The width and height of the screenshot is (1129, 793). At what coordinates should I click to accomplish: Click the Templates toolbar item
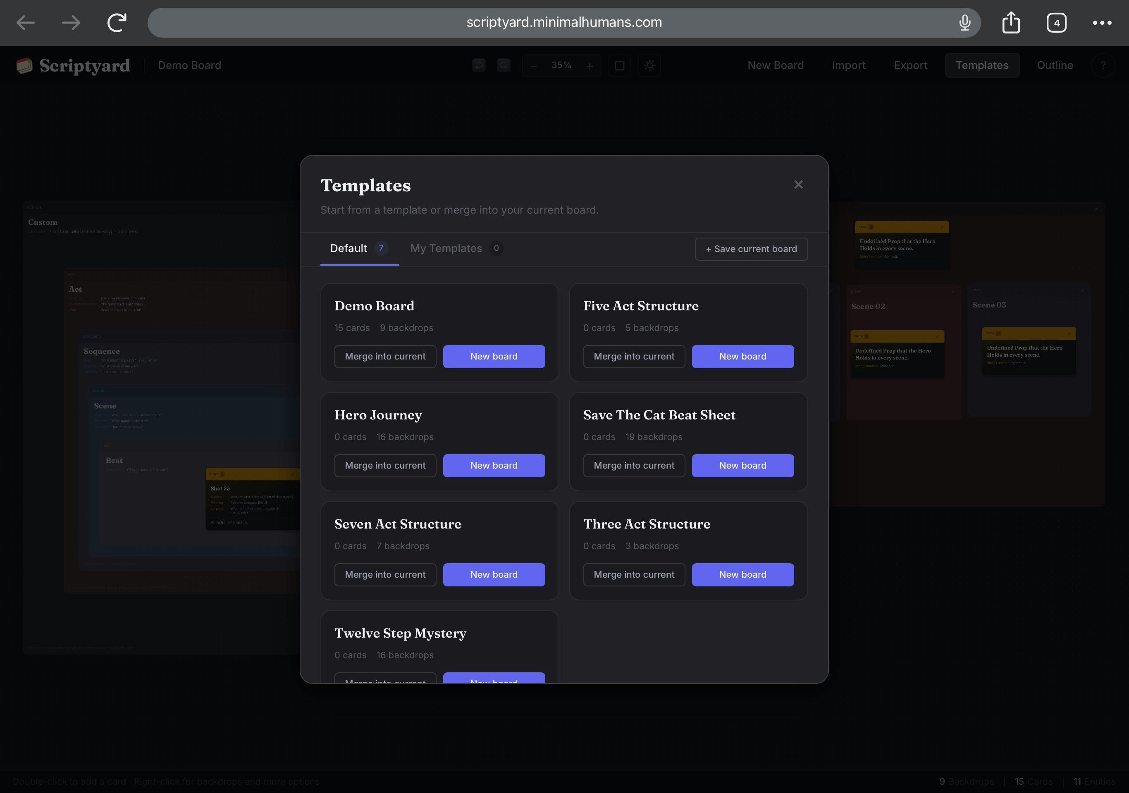coord(982,65)
